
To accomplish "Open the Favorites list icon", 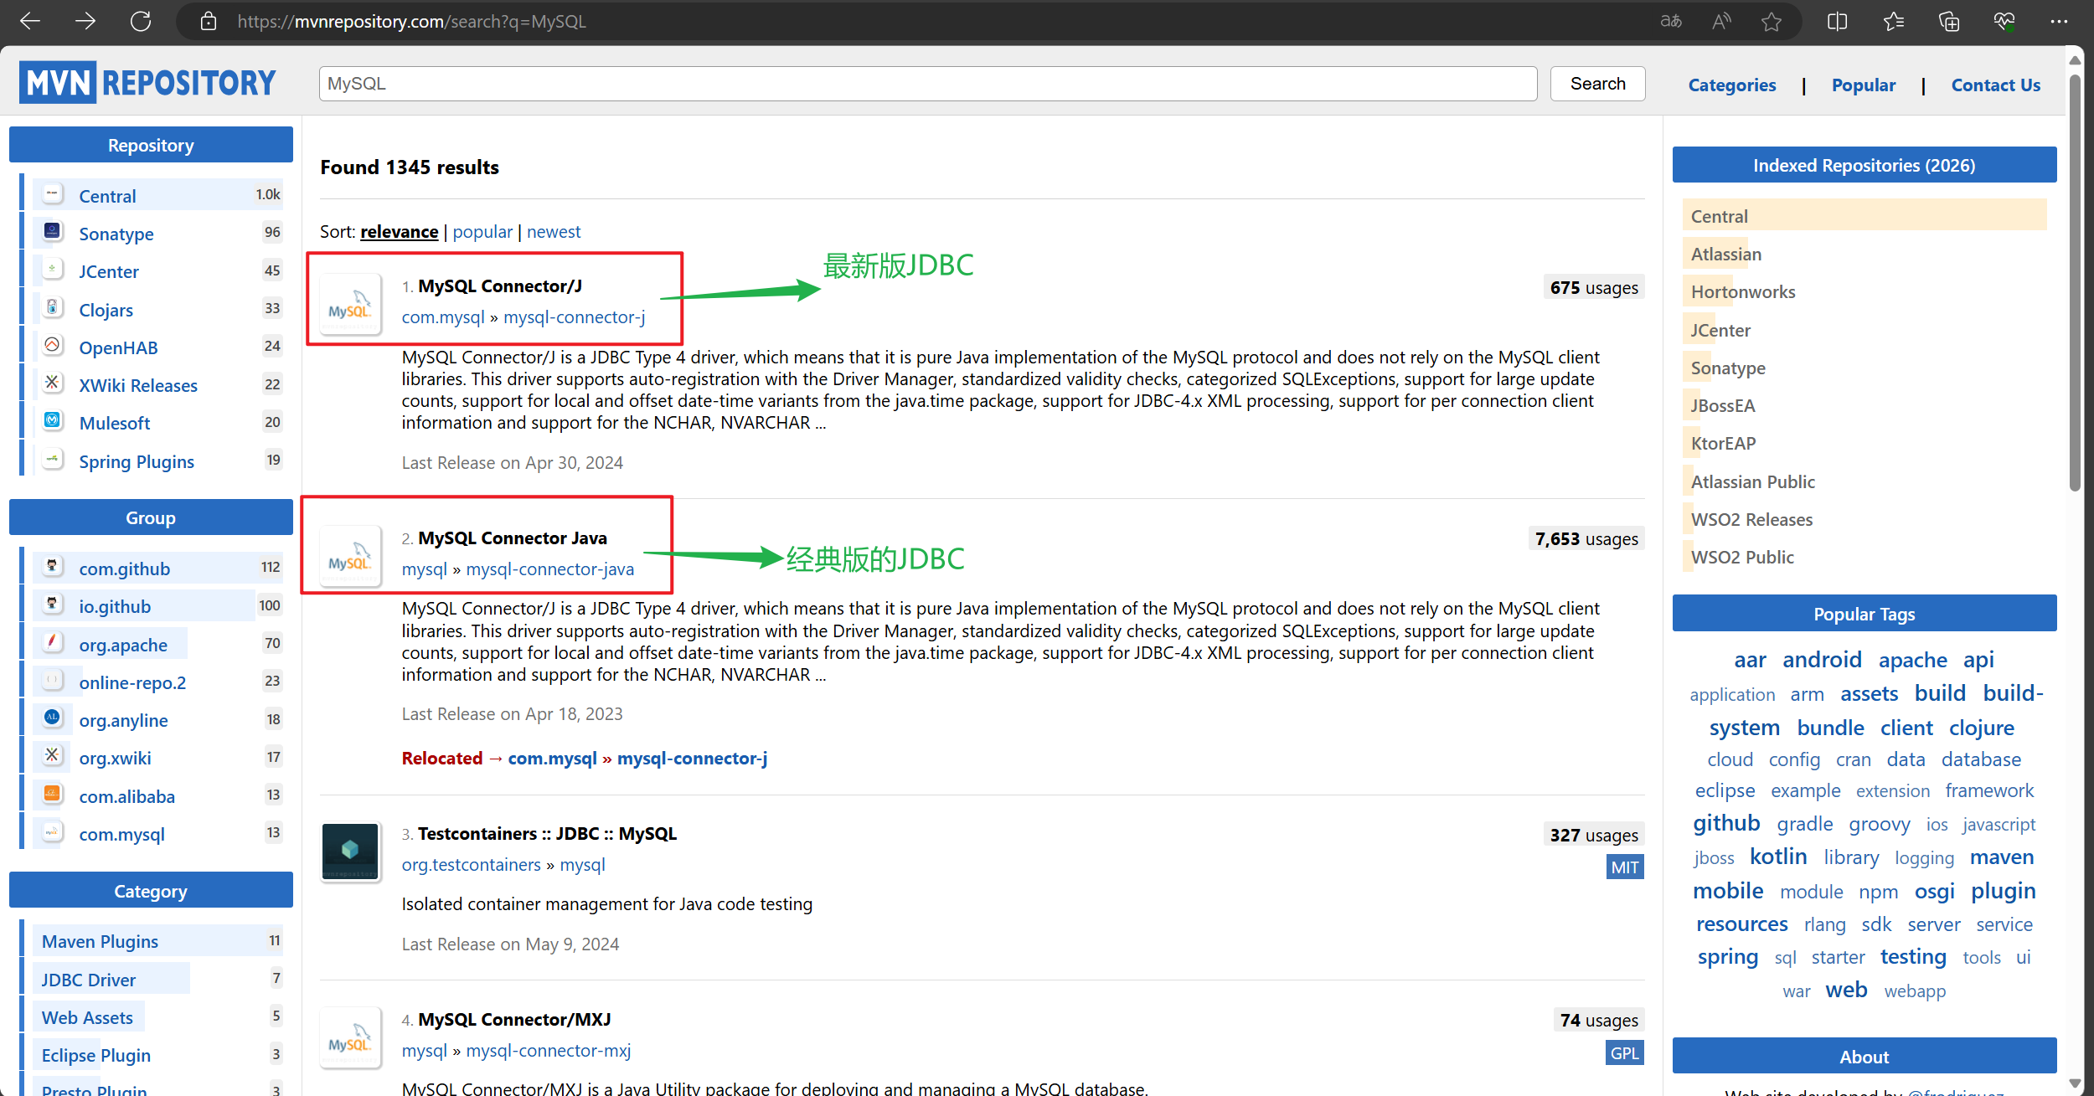I will point(1893,21).
